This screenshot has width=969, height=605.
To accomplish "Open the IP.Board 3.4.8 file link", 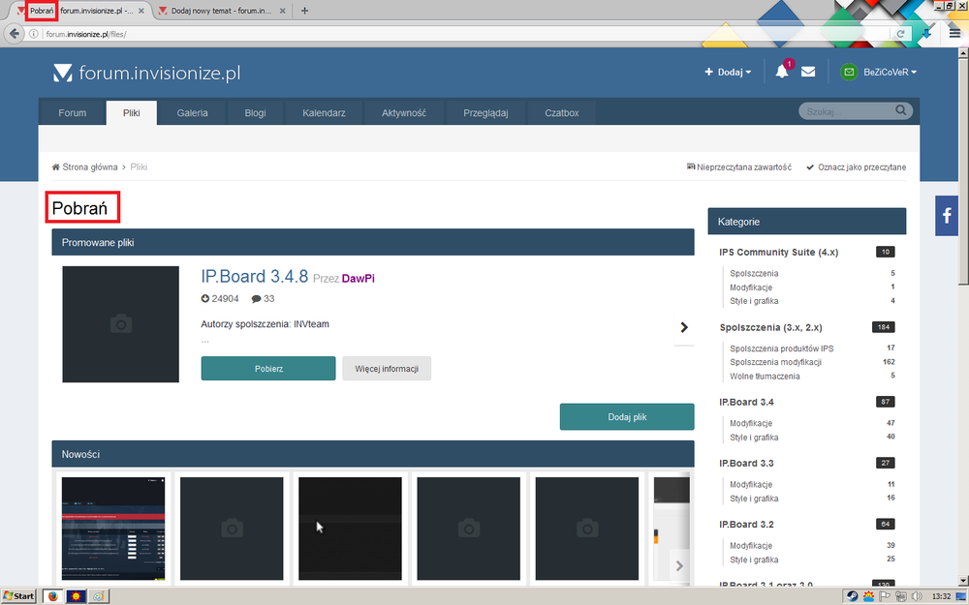I will tap(254, 277).
